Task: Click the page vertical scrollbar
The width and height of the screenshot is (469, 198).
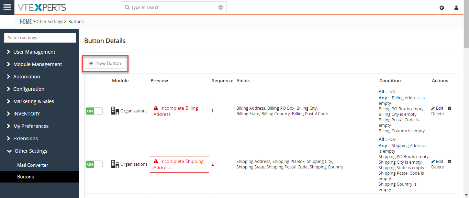Action: pos(466,99)
